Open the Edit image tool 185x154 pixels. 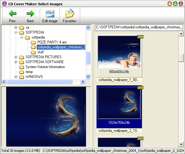click(x=50, y=14)
